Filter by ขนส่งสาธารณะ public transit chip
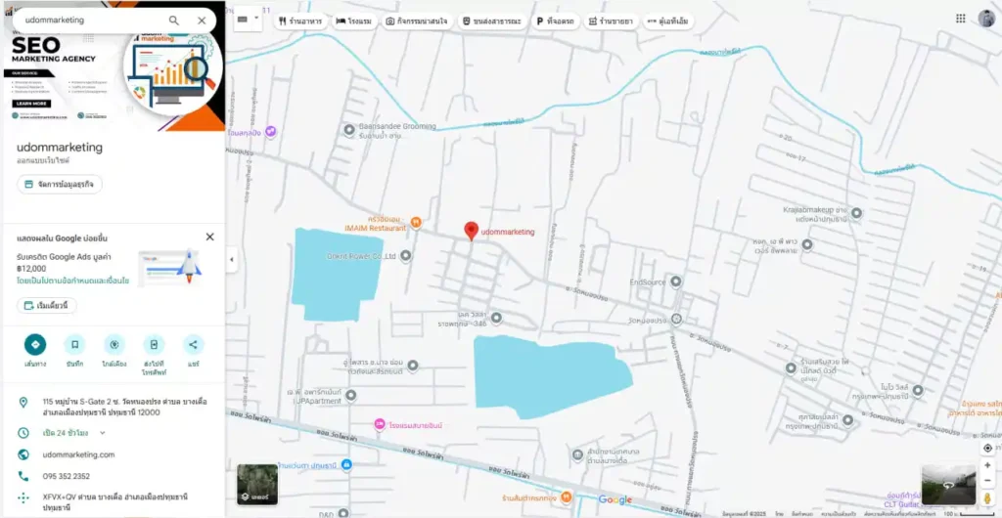 (x=492, y=22)
